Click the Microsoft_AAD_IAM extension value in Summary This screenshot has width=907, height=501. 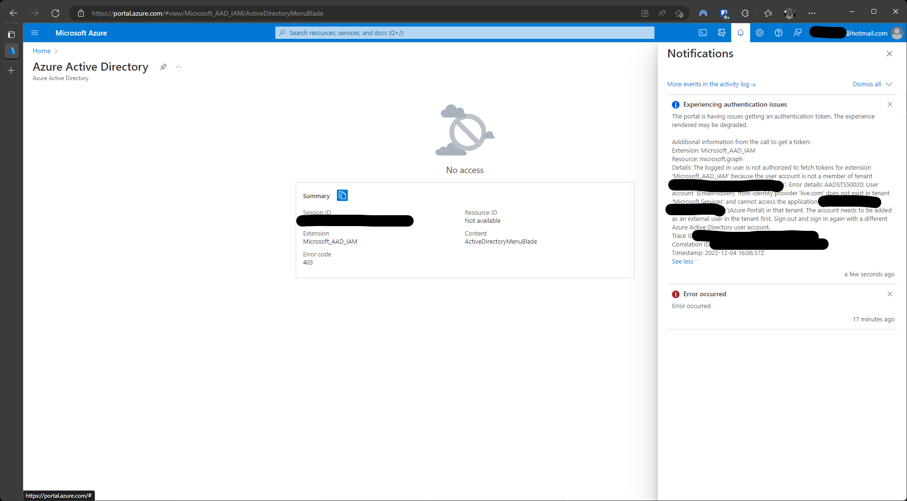pos(330,242)
